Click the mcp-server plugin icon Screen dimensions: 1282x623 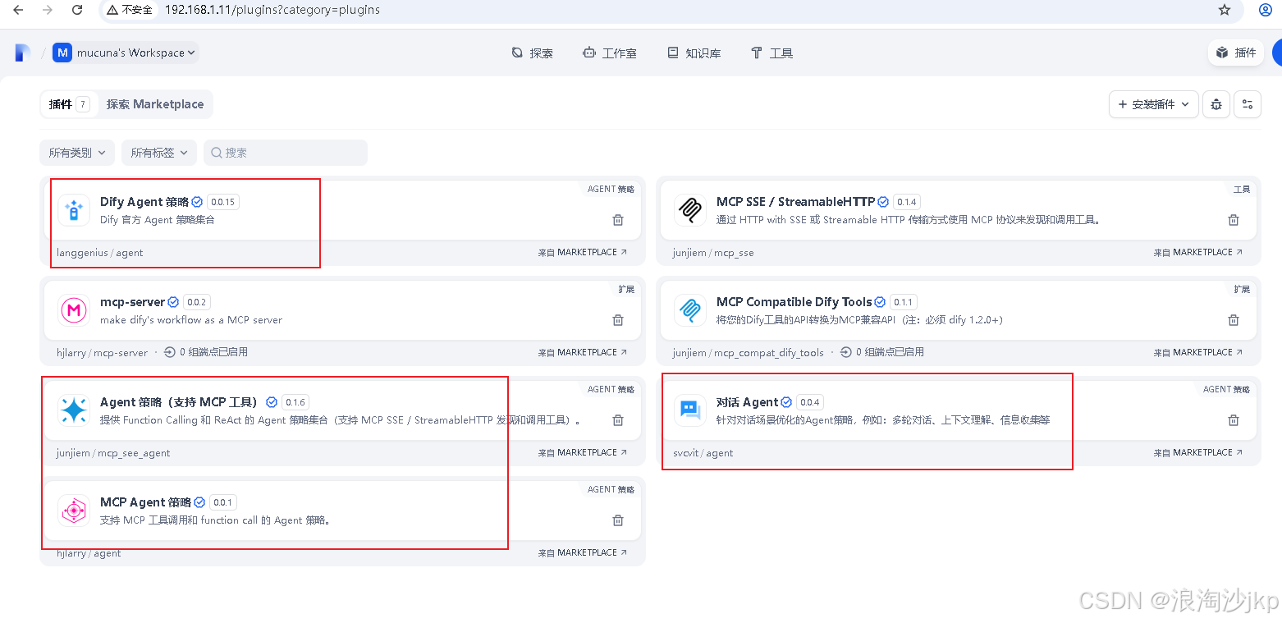coord(74,310)
